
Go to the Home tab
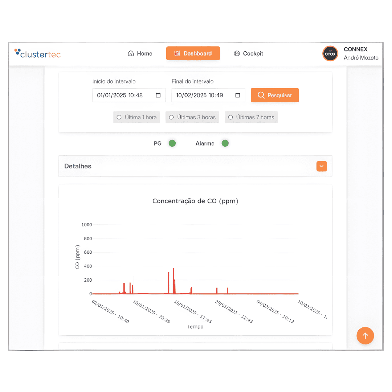pos(140,54)
